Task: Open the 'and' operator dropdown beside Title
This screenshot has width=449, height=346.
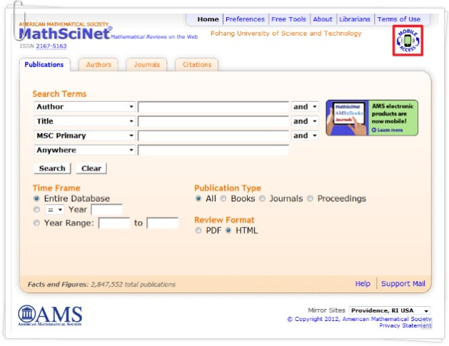Action: tap(305, 121)
